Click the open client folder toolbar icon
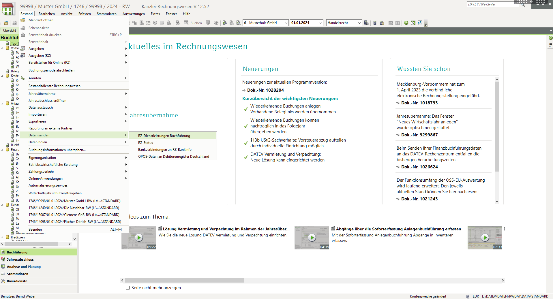553x299 pixels. point(6,23)
